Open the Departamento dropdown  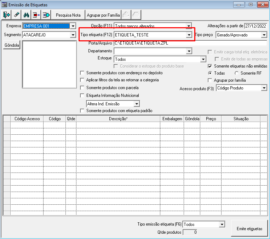pyautogui.click(x=189, y=51)
